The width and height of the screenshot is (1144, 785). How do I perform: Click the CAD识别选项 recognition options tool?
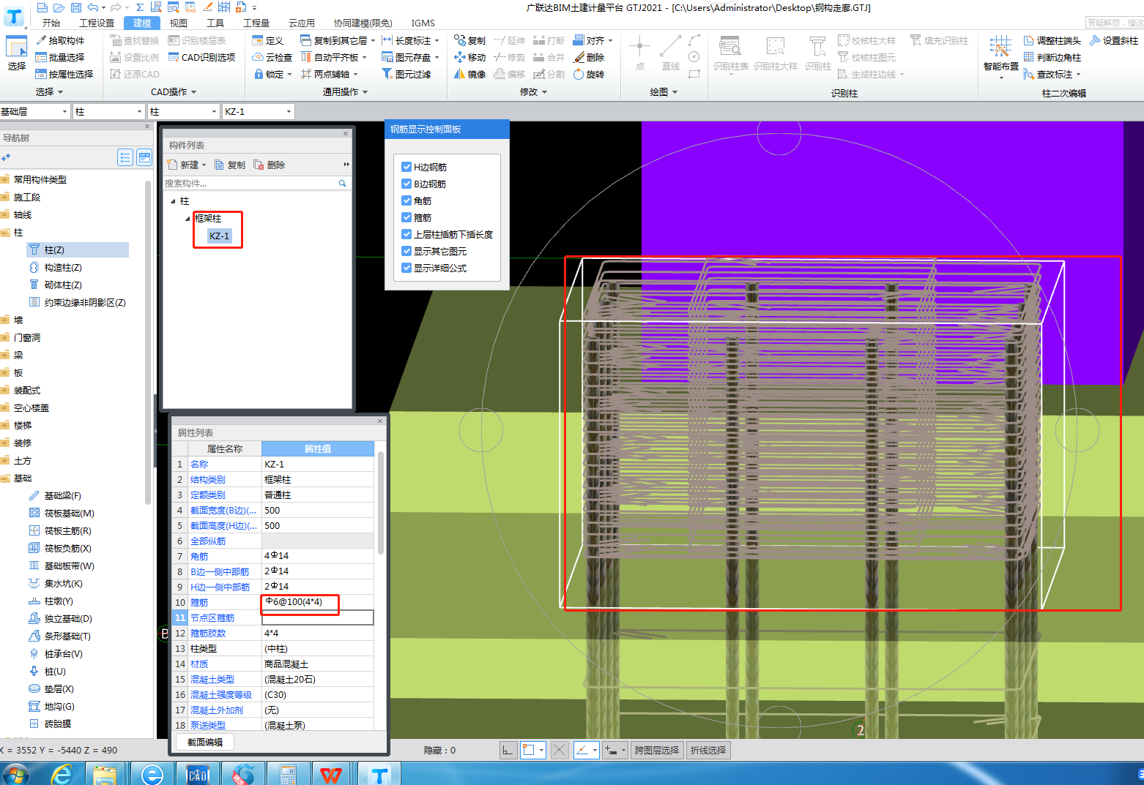pyautogui.click(x=202, y=57)
